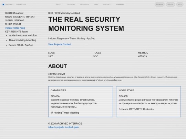Open the last top navigation item after CONTACT
Screen dimensions: 186x139
[120, 4]
